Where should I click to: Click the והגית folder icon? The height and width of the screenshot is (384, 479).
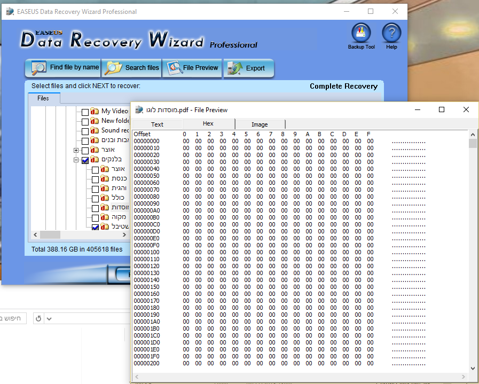105,188
